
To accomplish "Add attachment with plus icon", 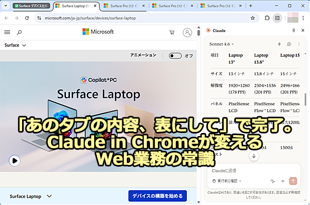I will click(x=283, y=181).
